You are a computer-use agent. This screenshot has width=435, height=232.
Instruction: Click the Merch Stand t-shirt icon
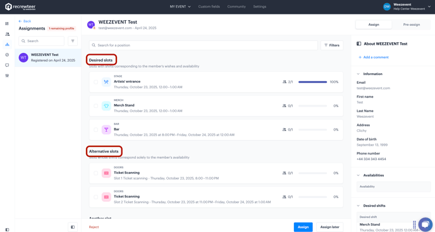(x=106, y=106)
